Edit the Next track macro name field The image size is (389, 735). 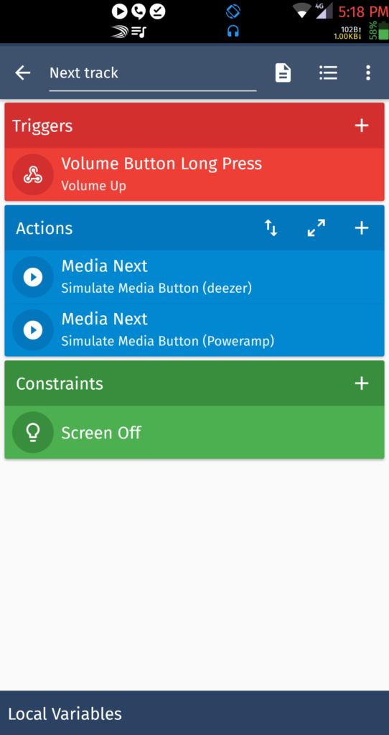coord(153,73)
